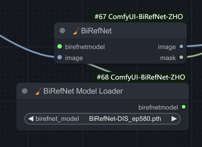Click the mask output socket on BiRefNet

(181, 58)
